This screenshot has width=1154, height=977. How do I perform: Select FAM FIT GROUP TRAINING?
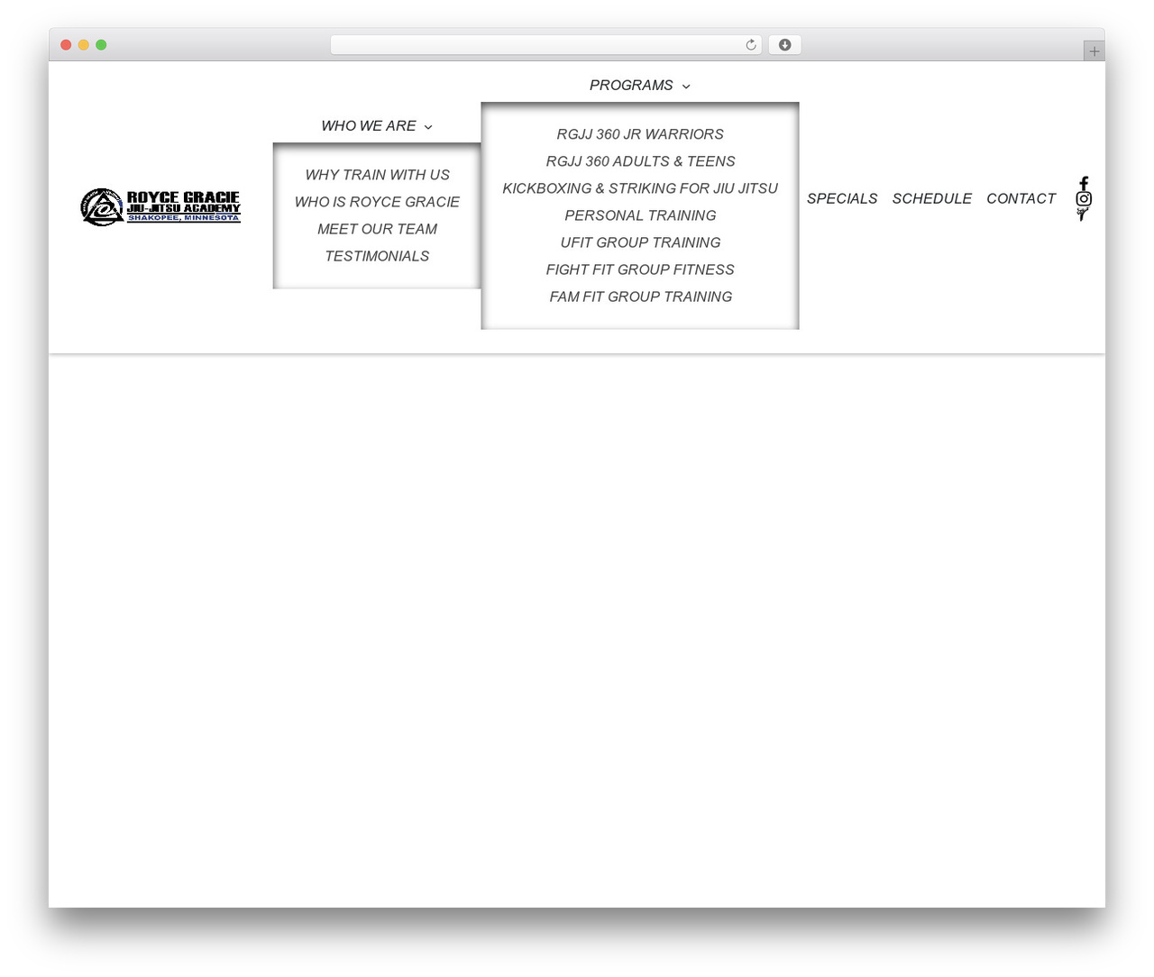point(640,297)
